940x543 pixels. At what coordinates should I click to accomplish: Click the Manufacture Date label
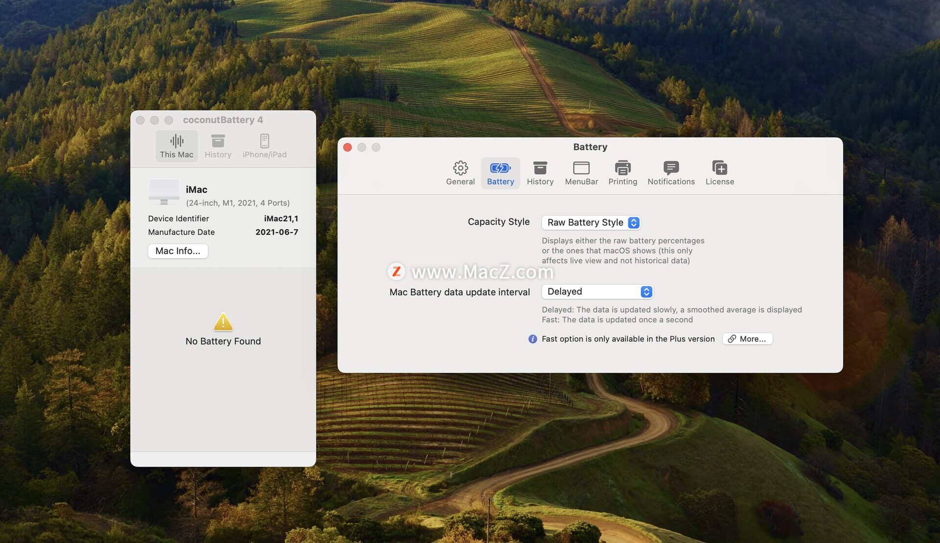pos(181,232)
